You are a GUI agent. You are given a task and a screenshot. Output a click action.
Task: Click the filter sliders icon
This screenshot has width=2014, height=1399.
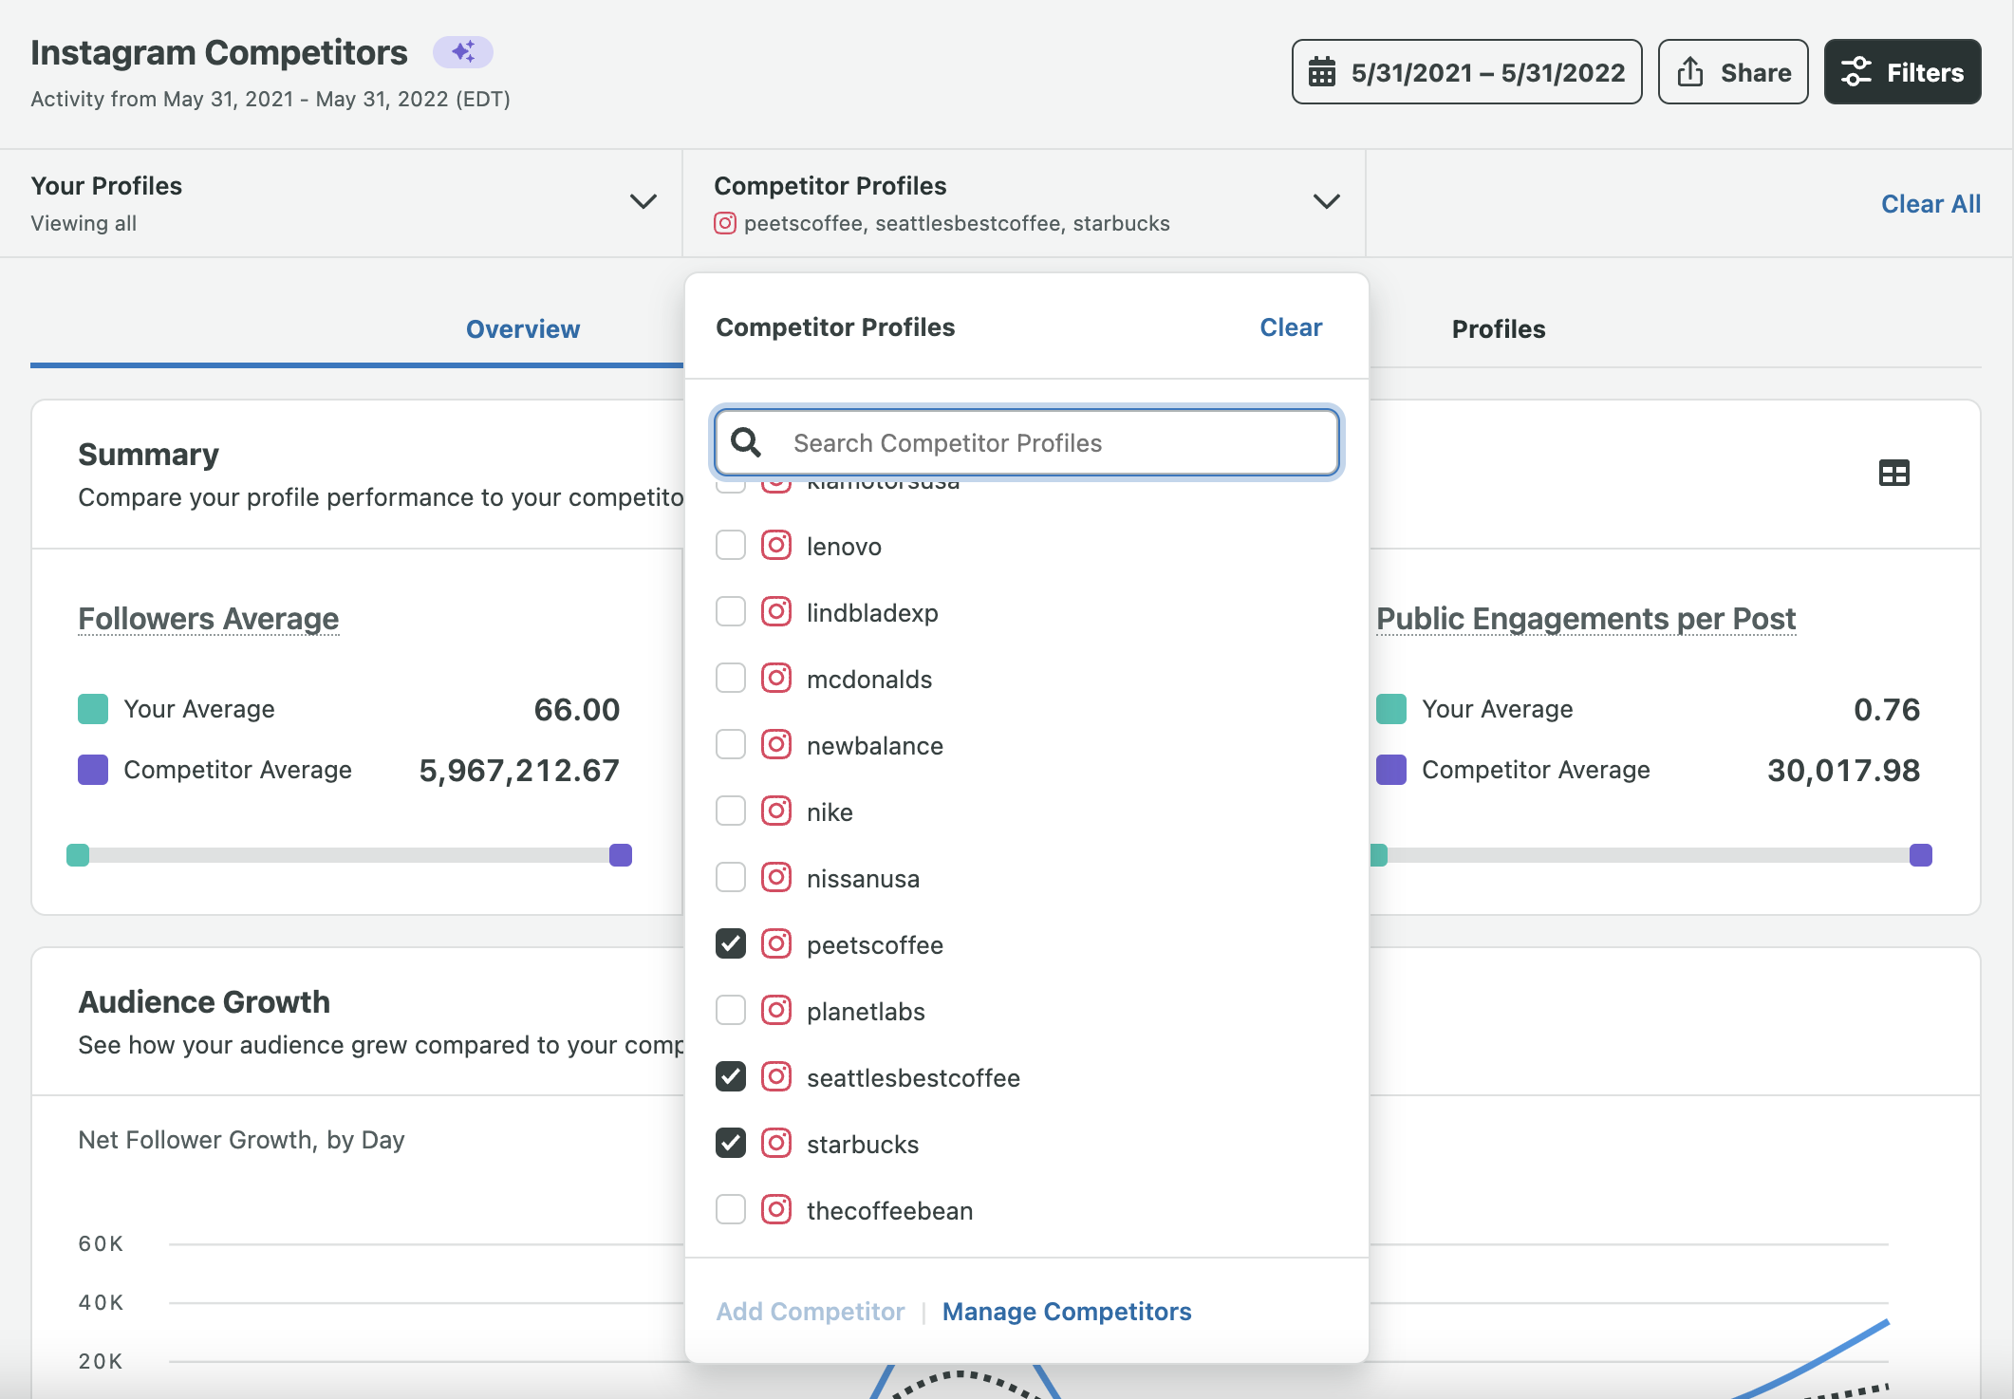(1856, 72)
